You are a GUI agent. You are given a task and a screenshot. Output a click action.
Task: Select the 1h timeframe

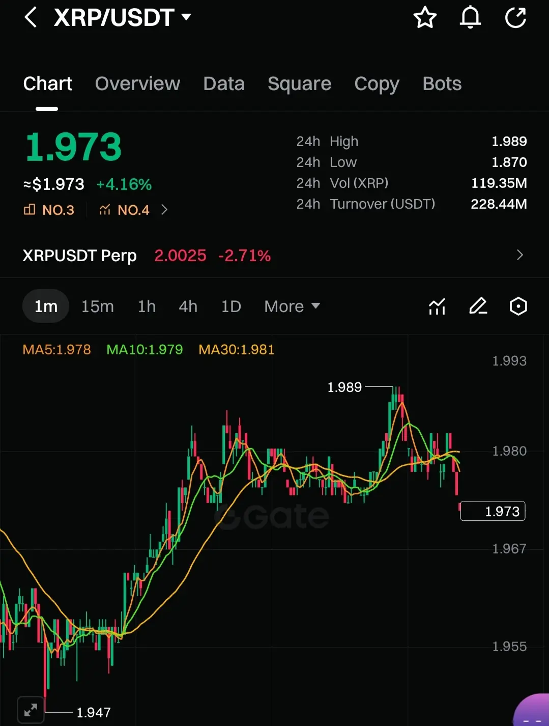point(147,306)
